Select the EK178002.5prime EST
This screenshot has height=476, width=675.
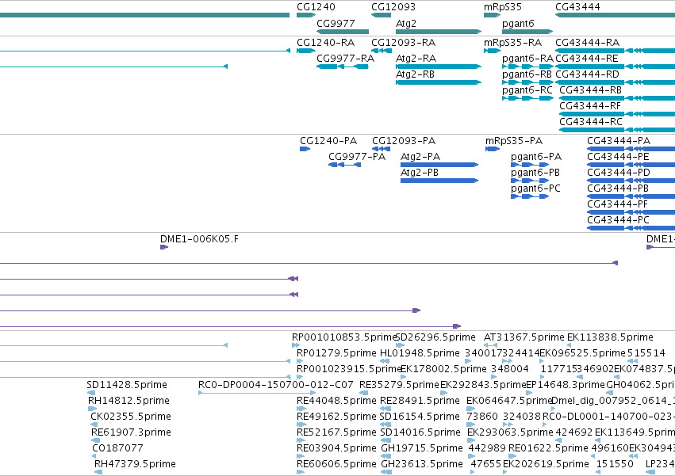(405, 378)
